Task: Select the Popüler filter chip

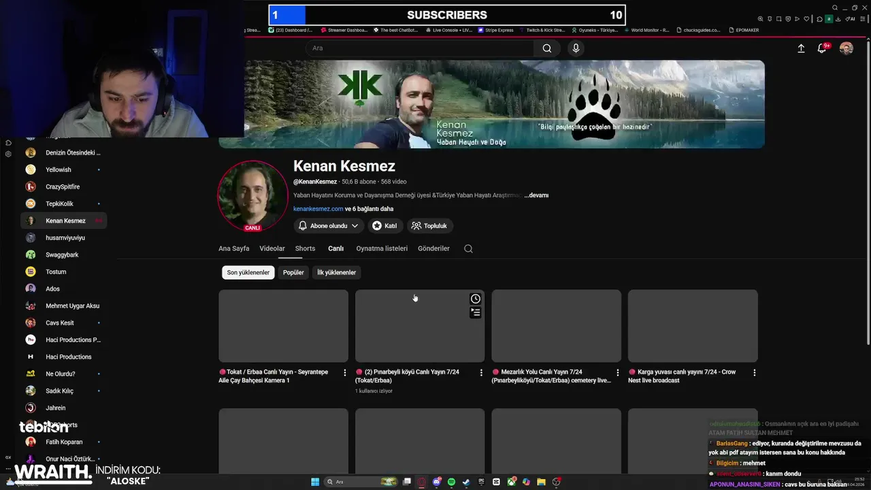Action: [x=293, y=272]
